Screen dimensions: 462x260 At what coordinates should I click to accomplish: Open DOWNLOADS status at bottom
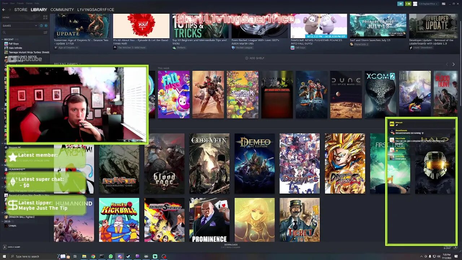(x=231, y=246)
